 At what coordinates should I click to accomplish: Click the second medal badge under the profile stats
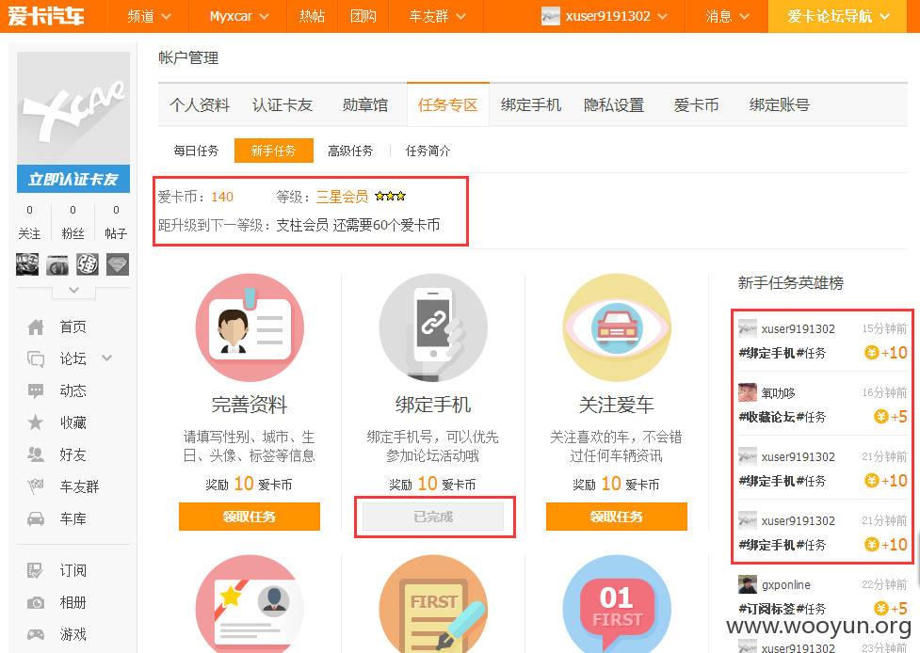57,264
